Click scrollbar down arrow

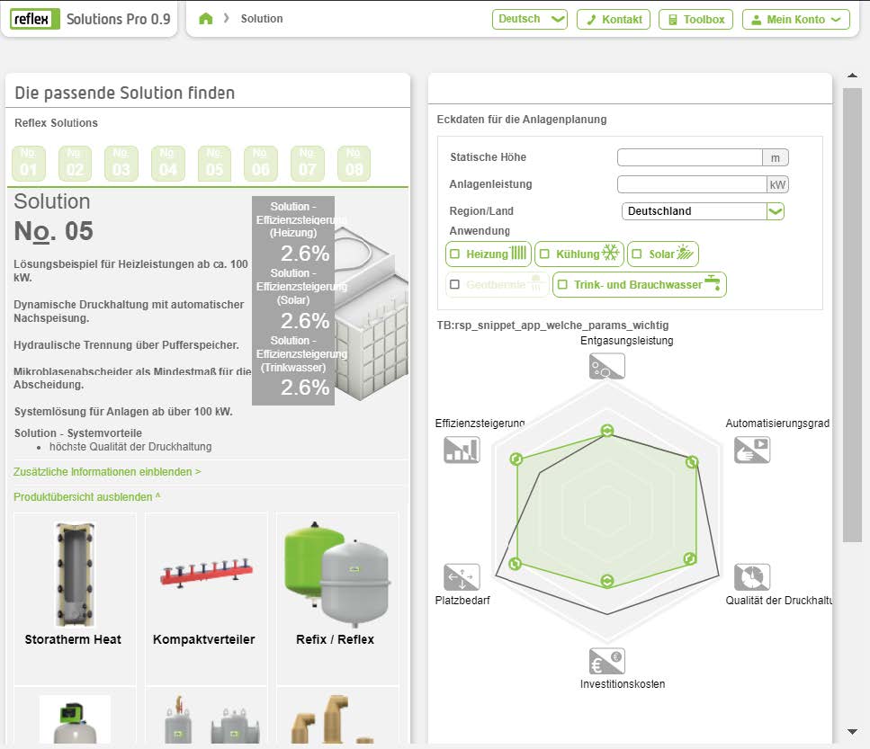[x=852, y=731]
